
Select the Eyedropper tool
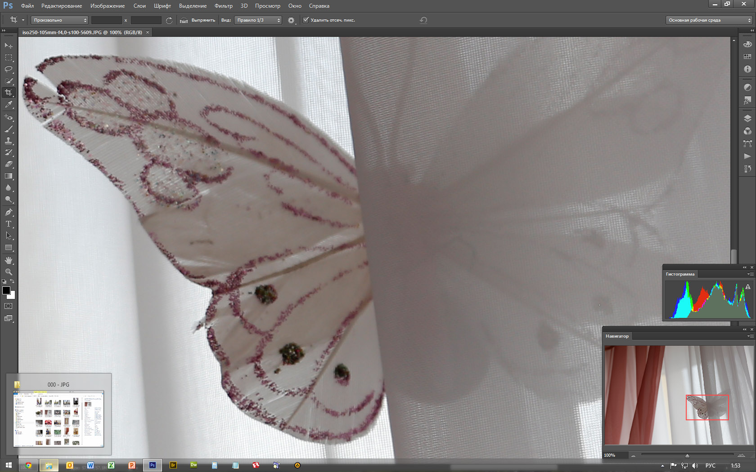point(9,104)
